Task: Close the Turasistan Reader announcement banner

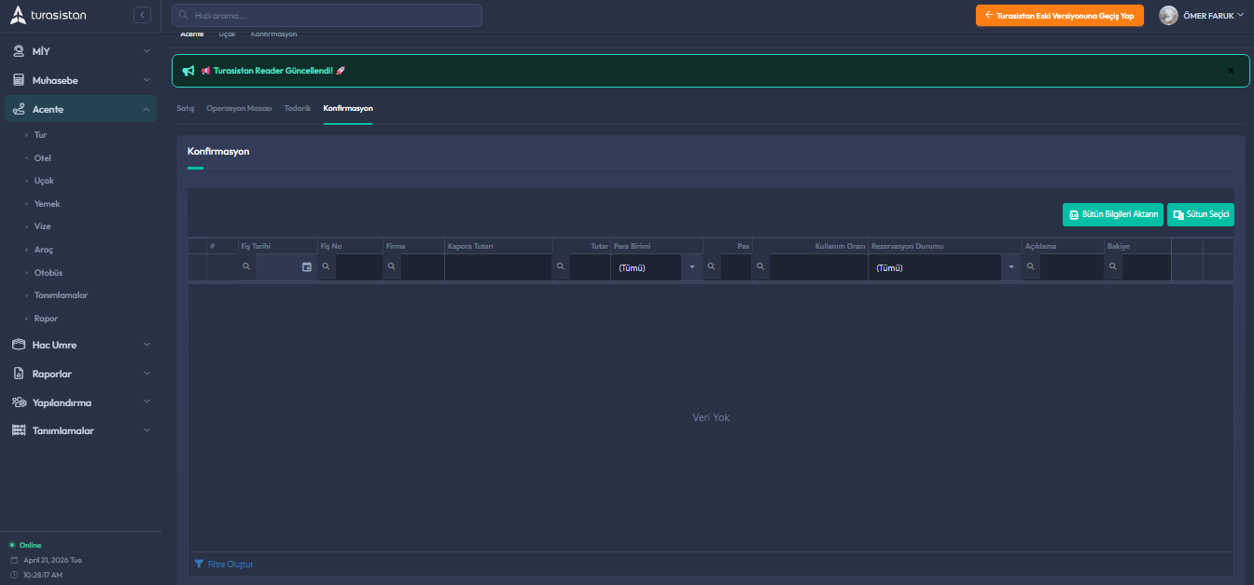Action: (x=1231, y=71)
